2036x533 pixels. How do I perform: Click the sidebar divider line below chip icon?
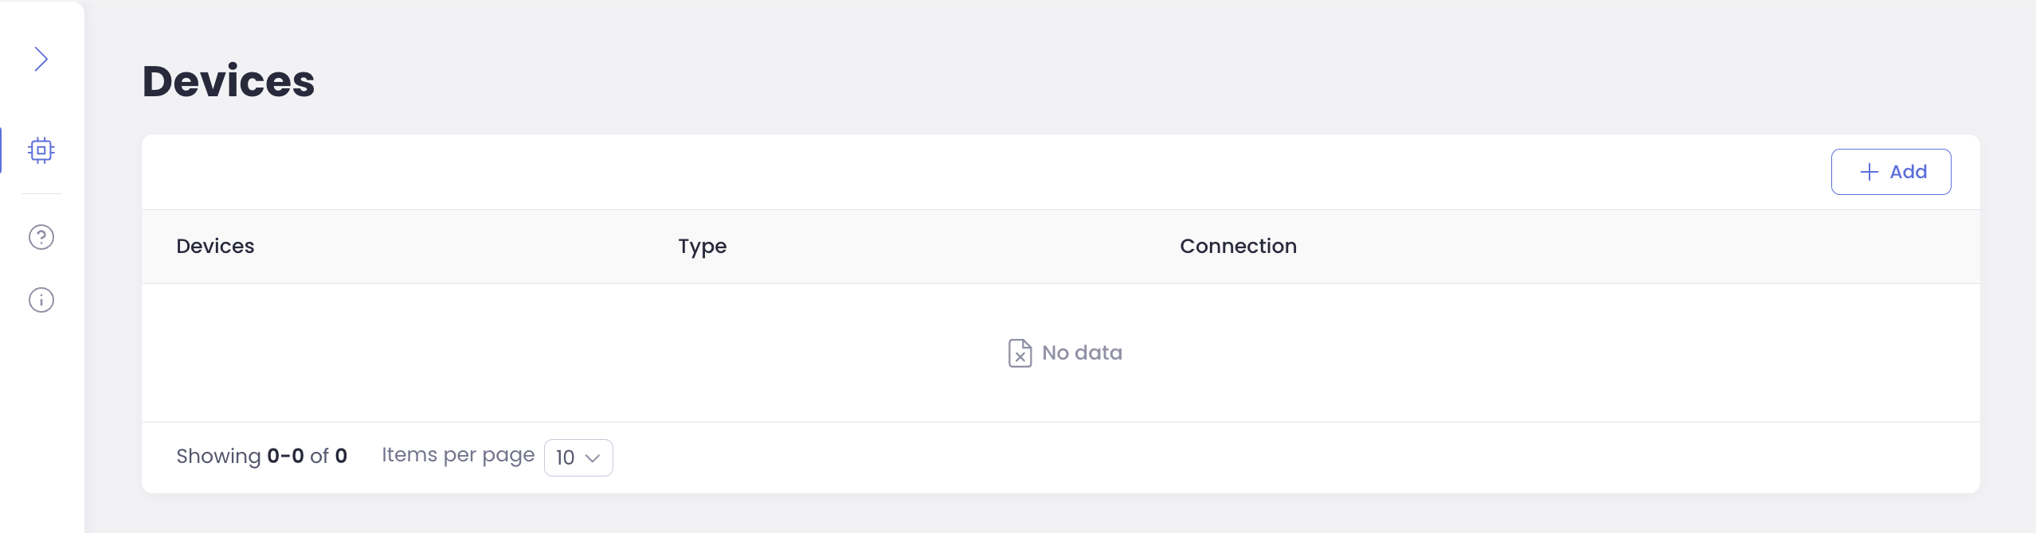[41, 193]
